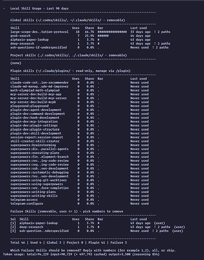
Task: Select the large-scope-des..tation-protocol row
Action: (x=90, y=32)
